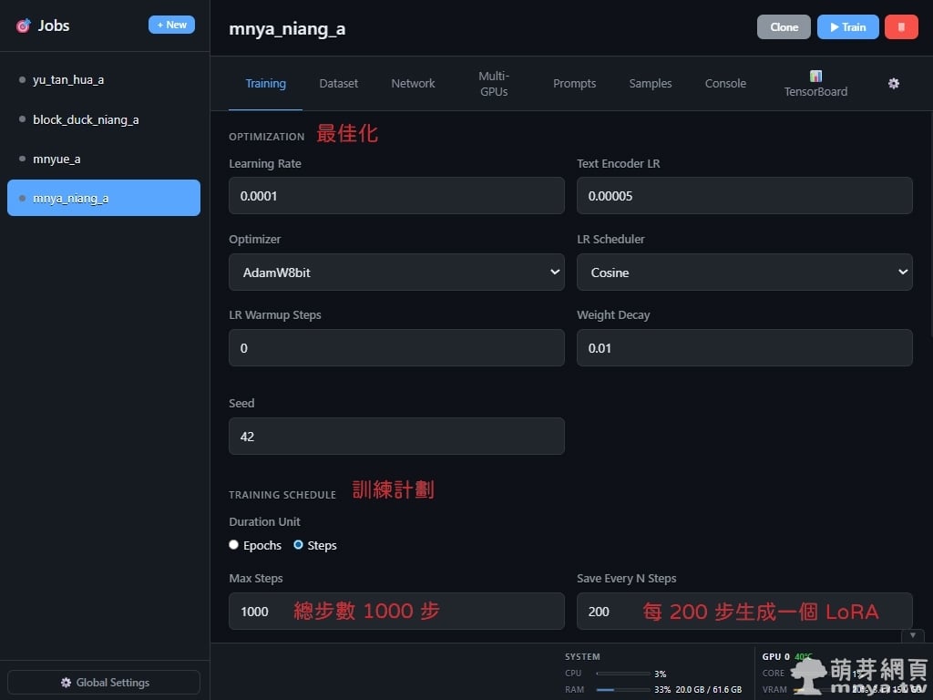Click the red stop button
This screenshot has width=933, height=700.
(900, 27)
